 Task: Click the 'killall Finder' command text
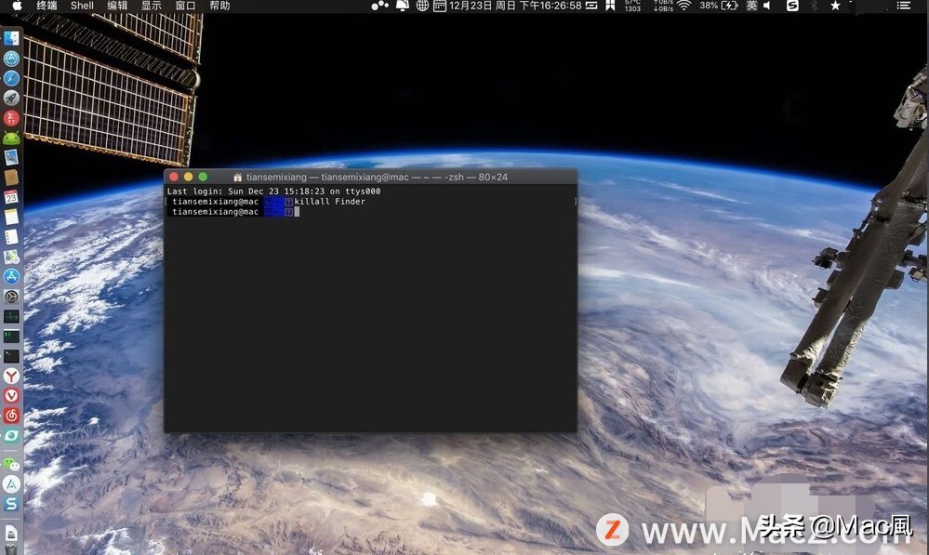point(330,202)
